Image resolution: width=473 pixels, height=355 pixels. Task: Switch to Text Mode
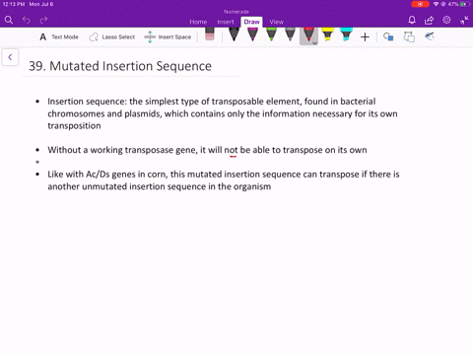pyautogui.click(x=59, y=36)
